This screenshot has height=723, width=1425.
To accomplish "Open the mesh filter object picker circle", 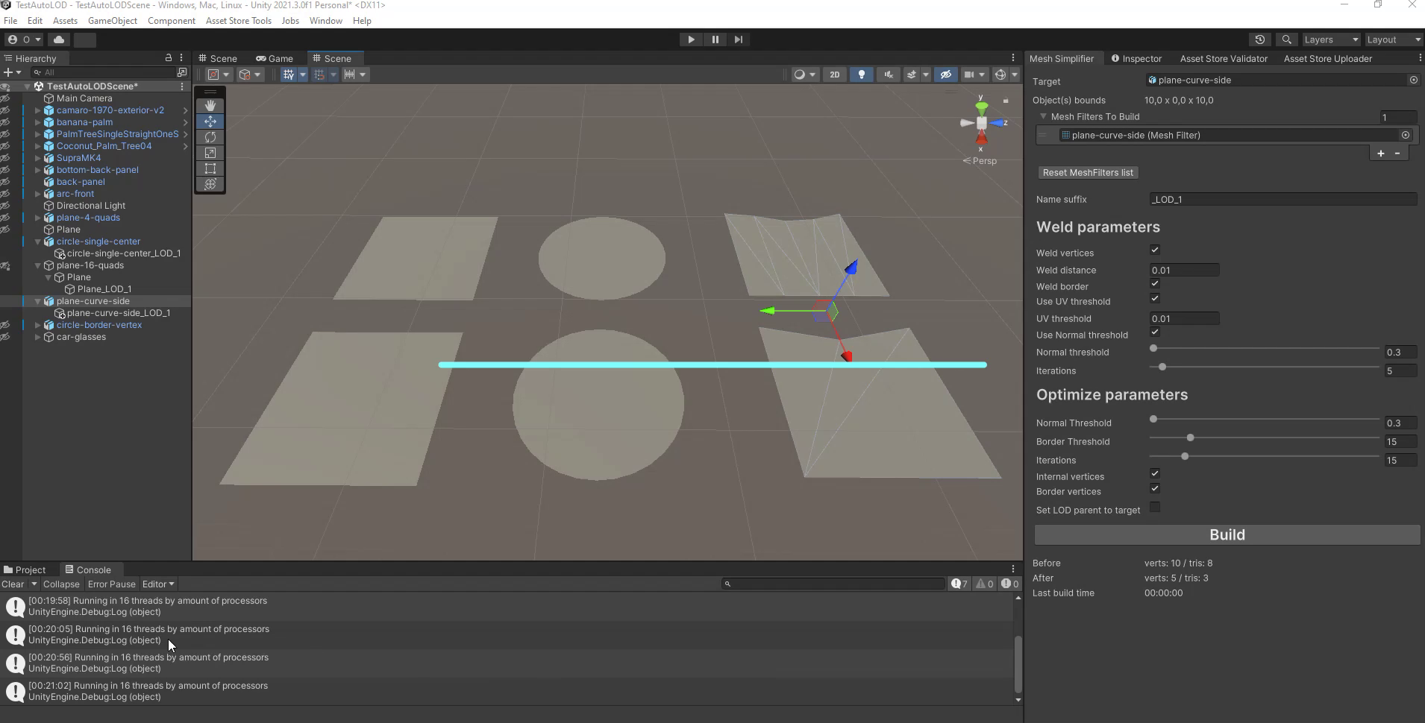I will coord(1406,135).
